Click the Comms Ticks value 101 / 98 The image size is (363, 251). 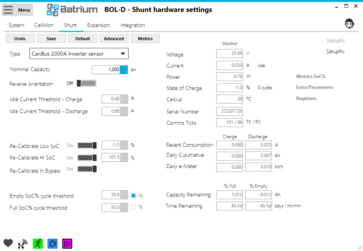point(230,122)
